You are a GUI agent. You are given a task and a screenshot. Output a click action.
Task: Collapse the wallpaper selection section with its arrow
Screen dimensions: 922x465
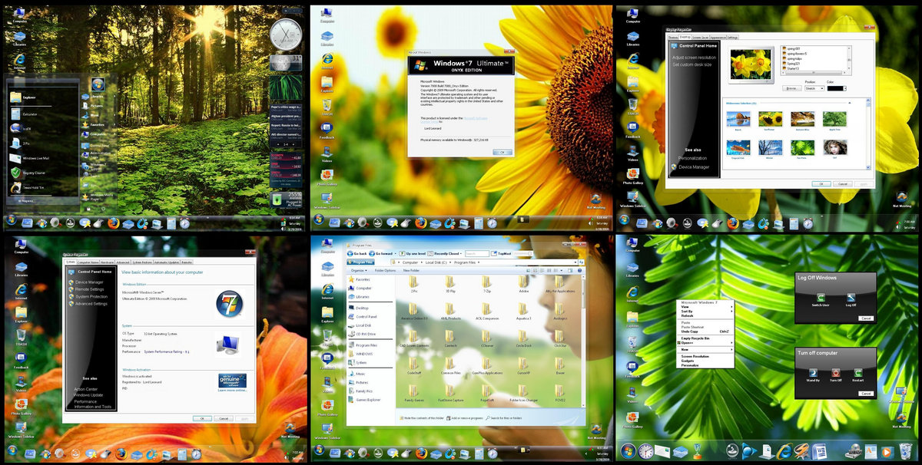coord(851,103)
